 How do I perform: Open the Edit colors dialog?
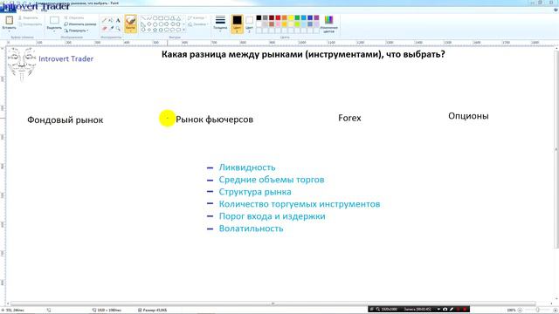pos(328,24)
